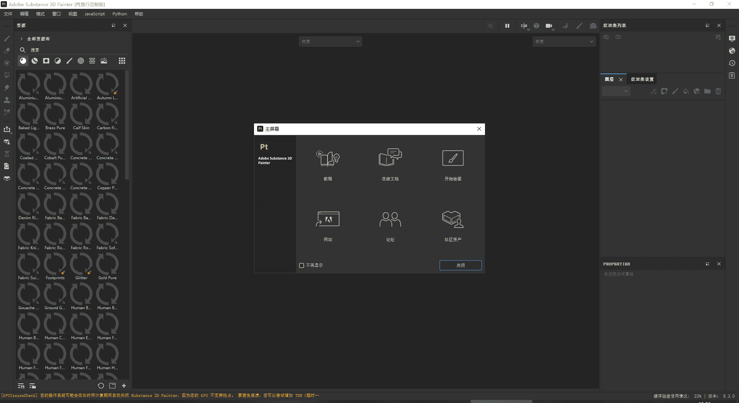The height and width of the screenshot is (403, 739).
Task: Open the History panel on the right edge
Action: (x=732, y=63)
